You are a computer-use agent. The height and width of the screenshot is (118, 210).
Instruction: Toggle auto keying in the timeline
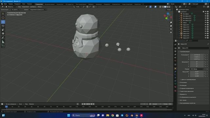coord(78,104)
